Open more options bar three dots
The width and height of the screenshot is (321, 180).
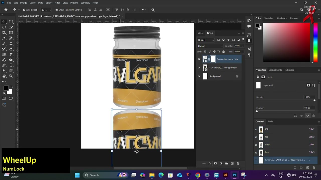click(144, 9)
